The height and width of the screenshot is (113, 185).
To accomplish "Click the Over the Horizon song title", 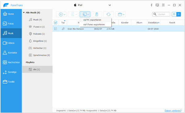I will 76,29.
